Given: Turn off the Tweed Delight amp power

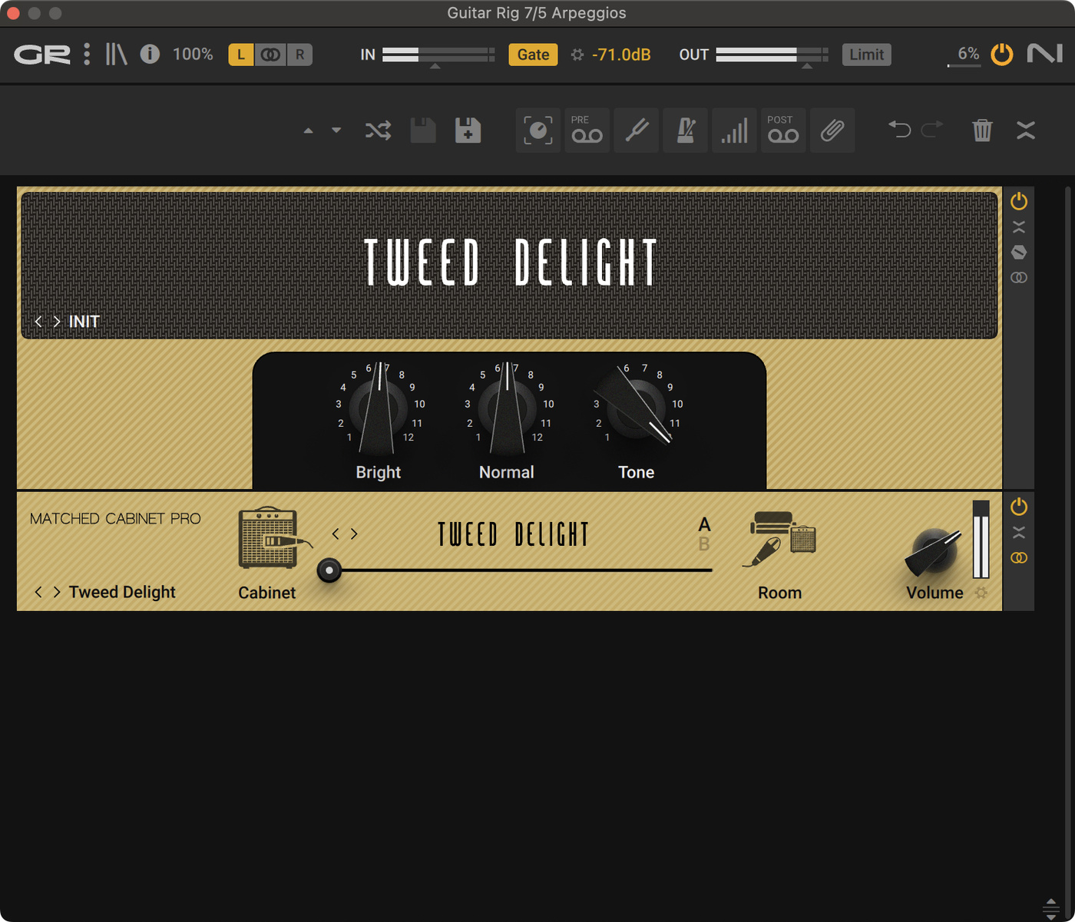Looking at the screenshot, I should click(1019, 201).
